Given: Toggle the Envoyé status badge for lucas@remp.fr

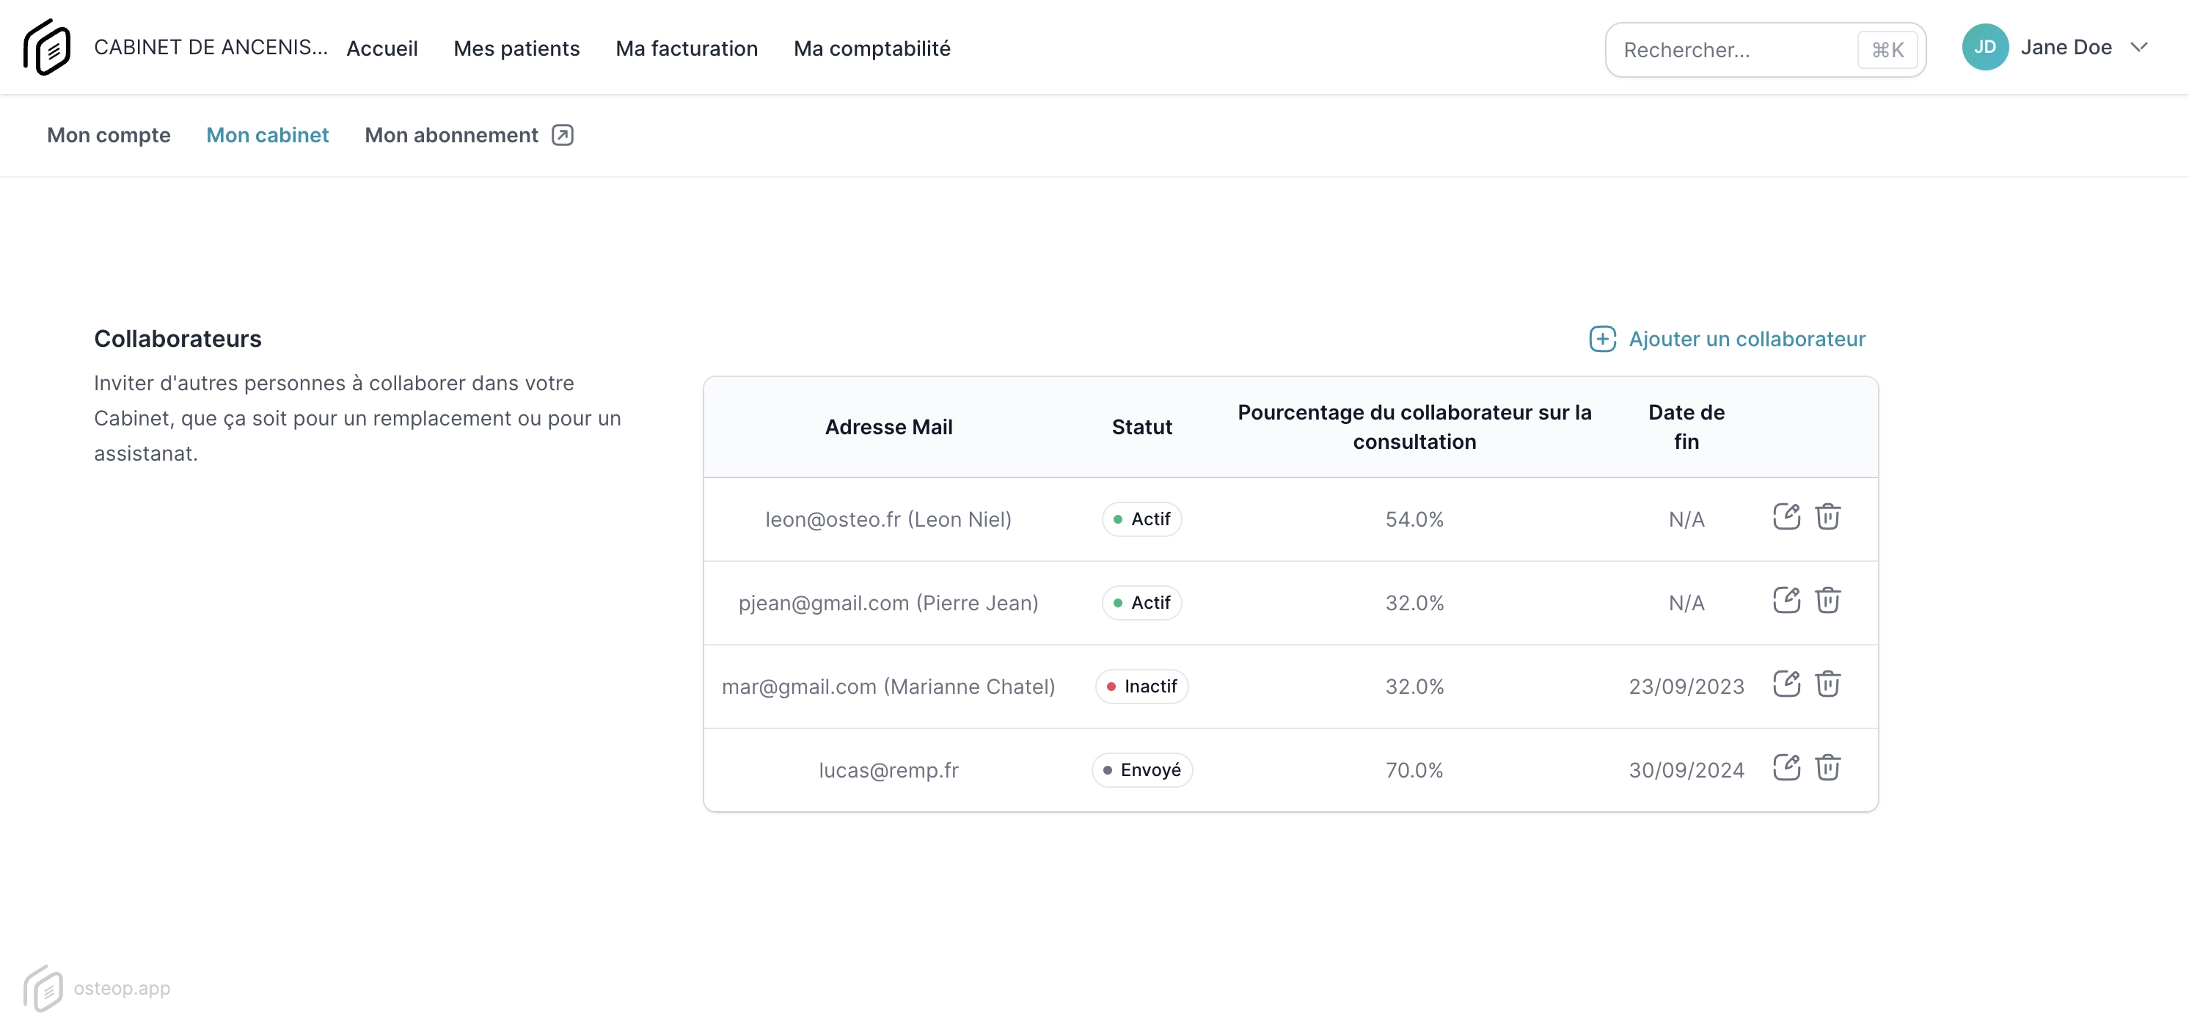Looking at the screenshot, I should click(x=1141, y=769).
